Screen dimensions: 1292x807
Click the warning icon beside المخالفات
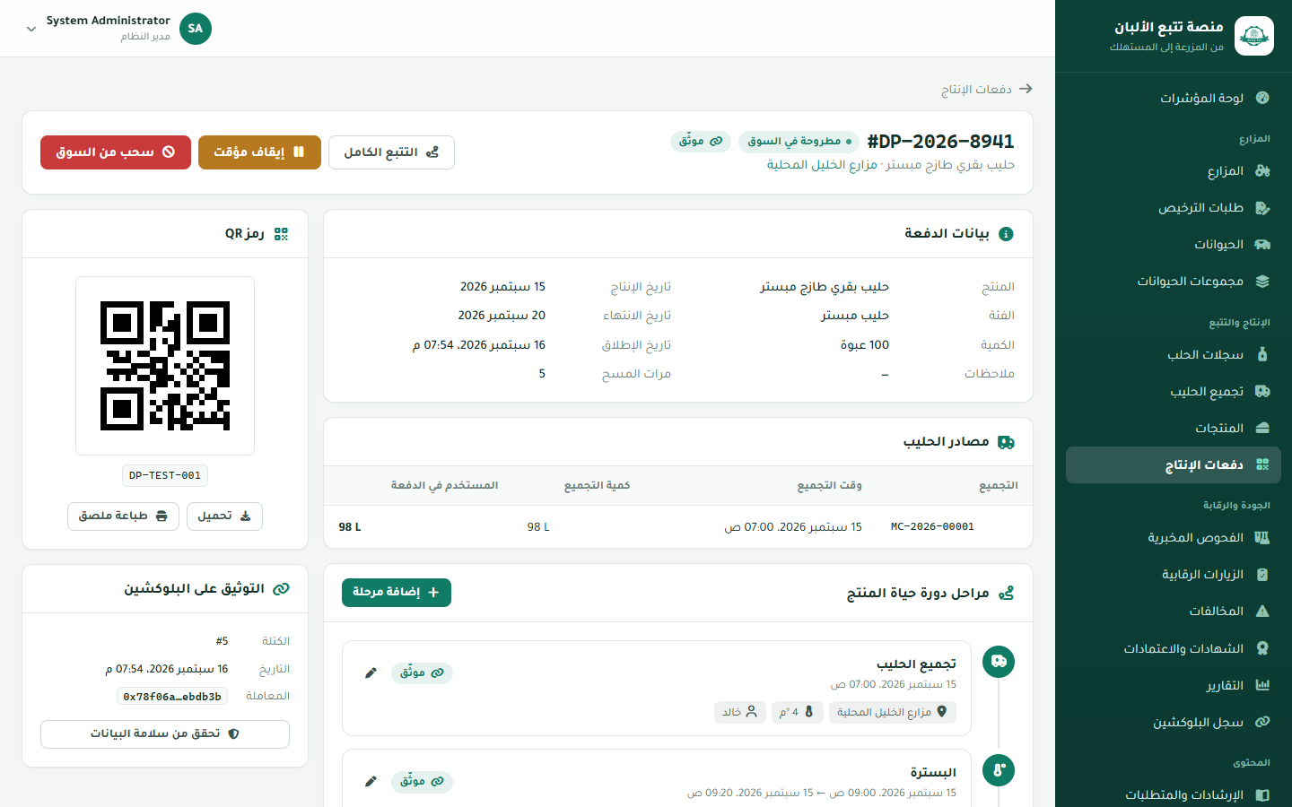click(x=1262, y=612)
